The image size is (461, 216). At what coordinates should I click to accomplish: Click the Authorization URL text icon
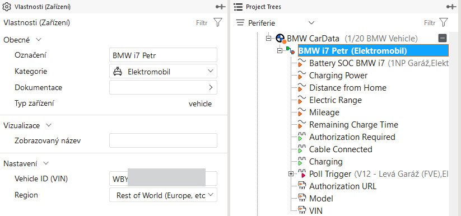(302, 186)
